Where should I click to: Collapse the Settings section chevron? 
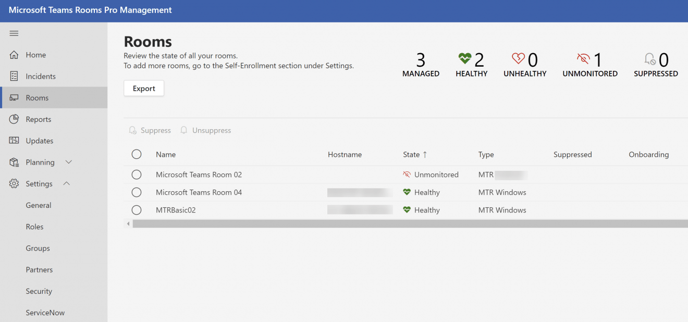66,184
